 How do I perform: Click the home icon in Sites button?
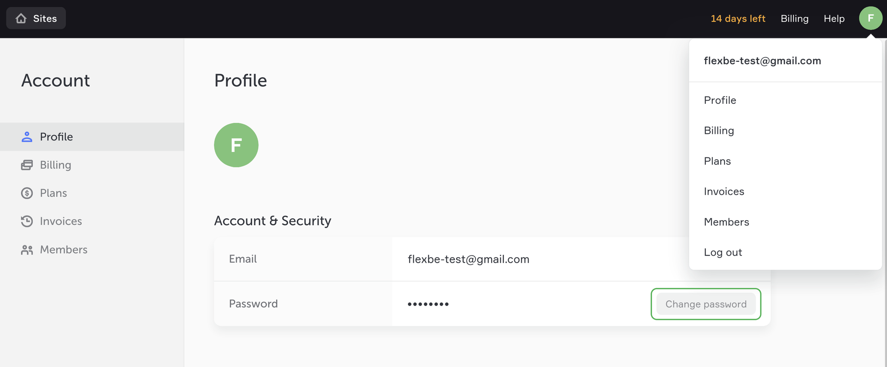(21, 18)
